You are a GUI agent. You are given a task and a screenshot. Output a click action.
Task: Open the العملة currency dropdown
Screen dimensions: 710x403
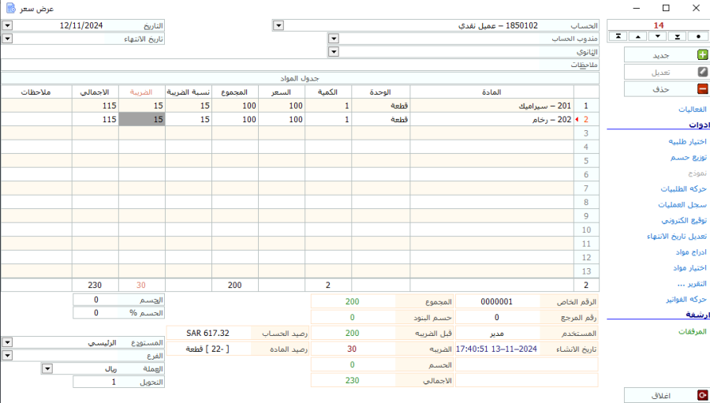click(47, 369)
